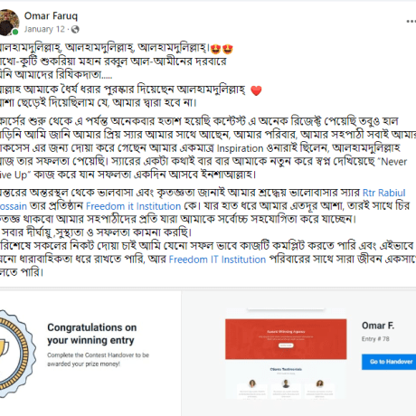The width and height of the screenshot is (416, 416).
Task: Click the Entry # 78 label
Action: [x=375, y=339]
